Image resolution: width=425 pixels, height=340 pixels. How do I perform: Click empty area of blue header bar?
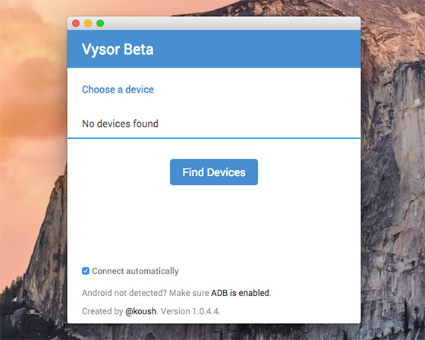(257, 49)
